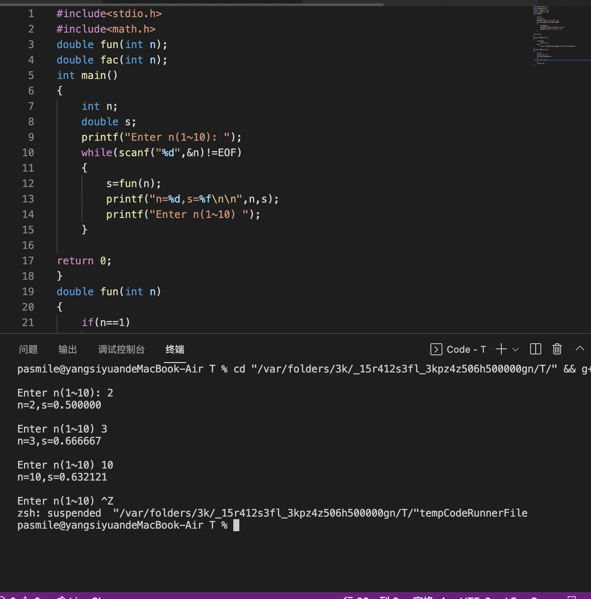Kill the terminal with the trash icon

(x=557, y=349)
